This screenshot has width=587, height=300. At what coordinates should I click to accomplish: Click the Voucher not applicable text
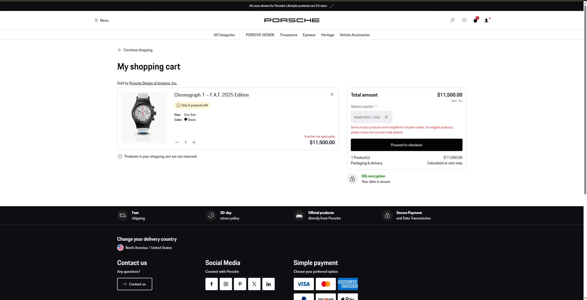tap(319, 136)
